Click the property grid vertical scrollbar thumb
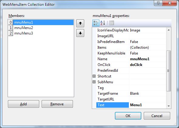The image size is (179, 128). [168, 71]
